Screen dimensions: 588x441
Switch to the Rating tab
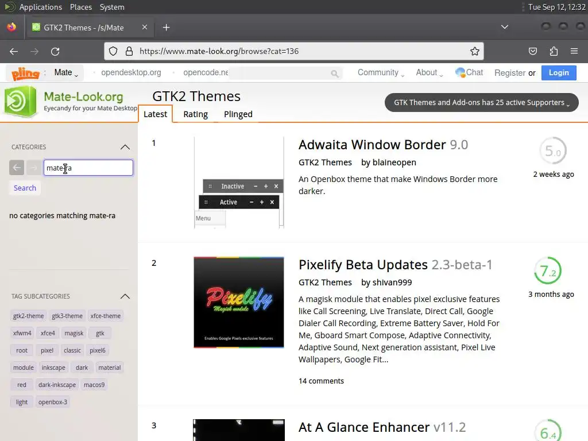(195, 114)
